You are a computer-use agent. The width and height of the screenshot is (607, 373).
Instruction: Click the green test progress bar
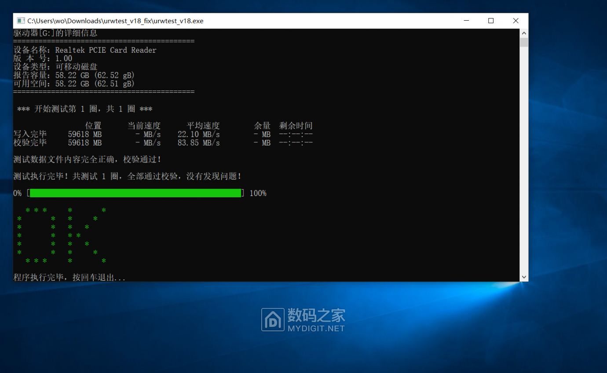[x=135, y=193]
